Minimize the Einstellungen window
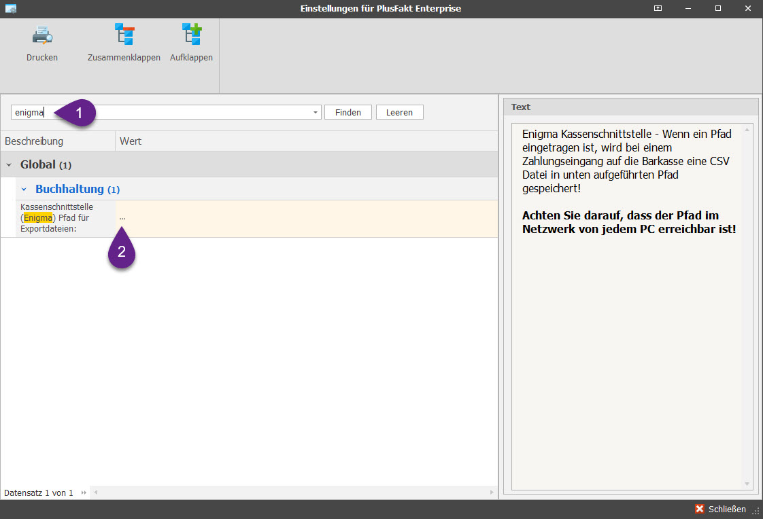The image size is (763, 519). pos(688,8)
